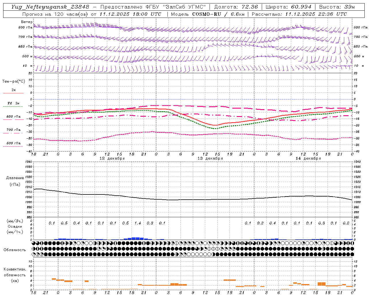Select the forecast start text 11.12.2025 18:00 UTC
The image size is (369, 295).
[130, 14]
